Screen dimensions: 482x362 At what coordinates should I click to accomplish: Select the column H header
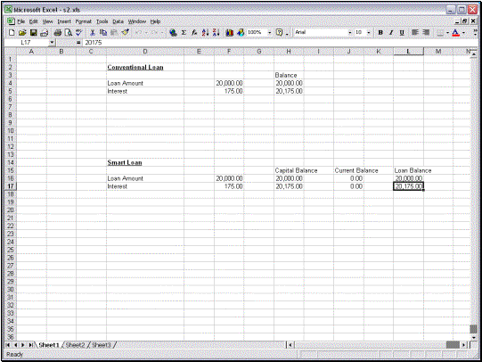coord(289,52)
